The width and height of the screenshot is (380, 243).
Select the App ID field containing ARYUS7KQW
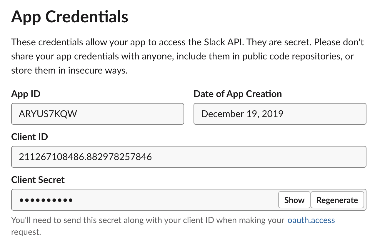98,114
